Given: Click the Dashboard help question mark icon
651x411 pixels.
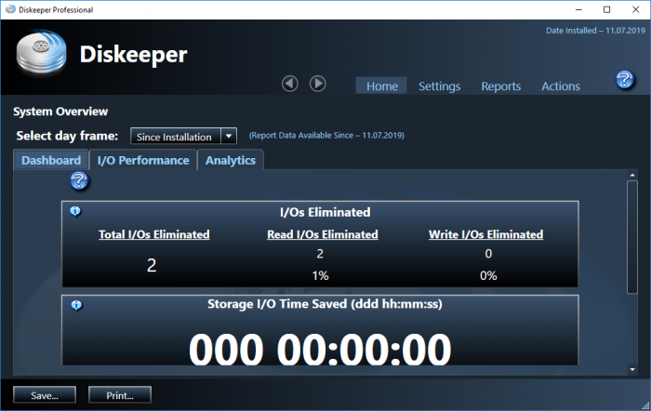Looking at the screenshot, I should [79, 180].
